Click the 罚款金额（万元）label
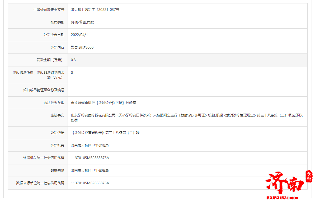315x202 pixels. click(50, 60)
